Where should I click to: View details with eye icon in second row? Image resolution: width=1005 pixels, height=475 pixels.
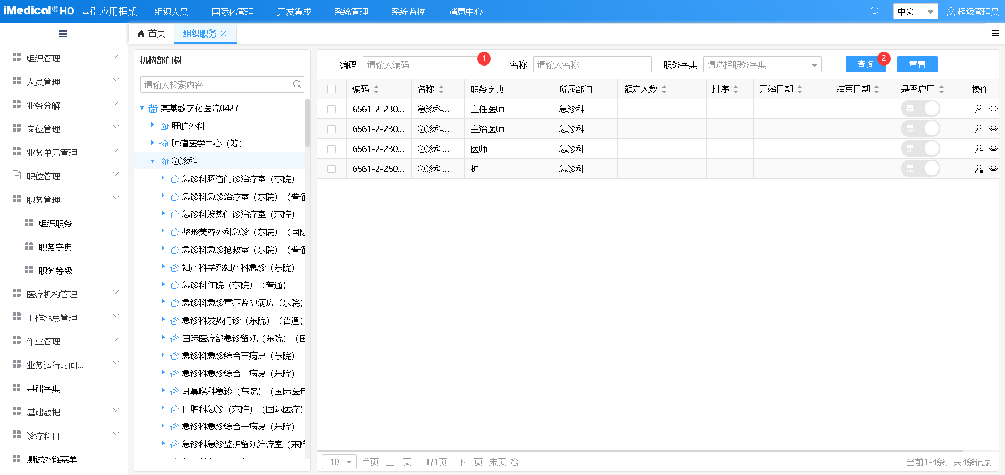point(993,128)
